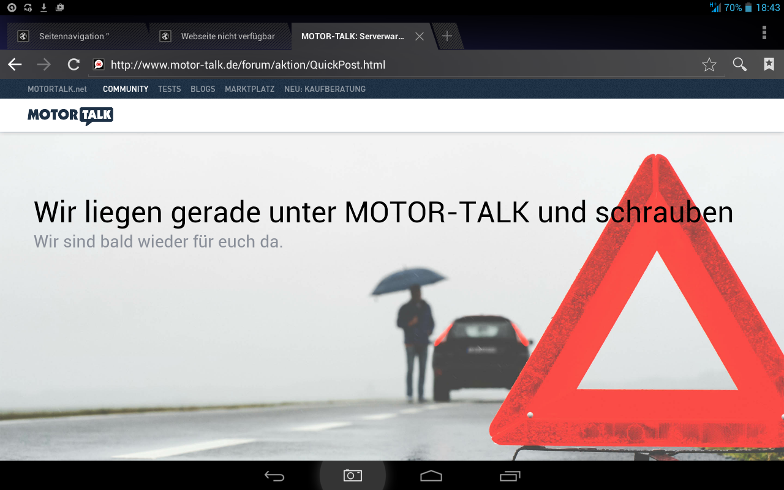Screen dimensions: 784x490
Task: Open bookmarks via the bookmark ribbon icon
Action: (768, 64)
